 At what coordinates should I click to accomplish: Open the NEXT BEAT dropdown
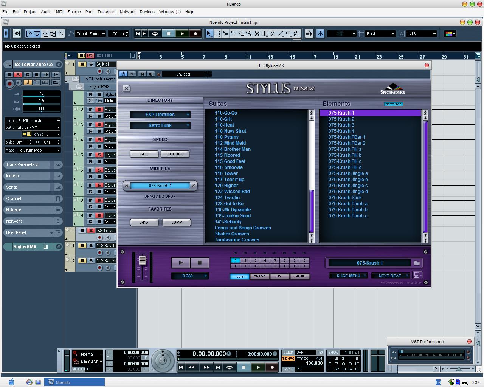click(390, 276)
